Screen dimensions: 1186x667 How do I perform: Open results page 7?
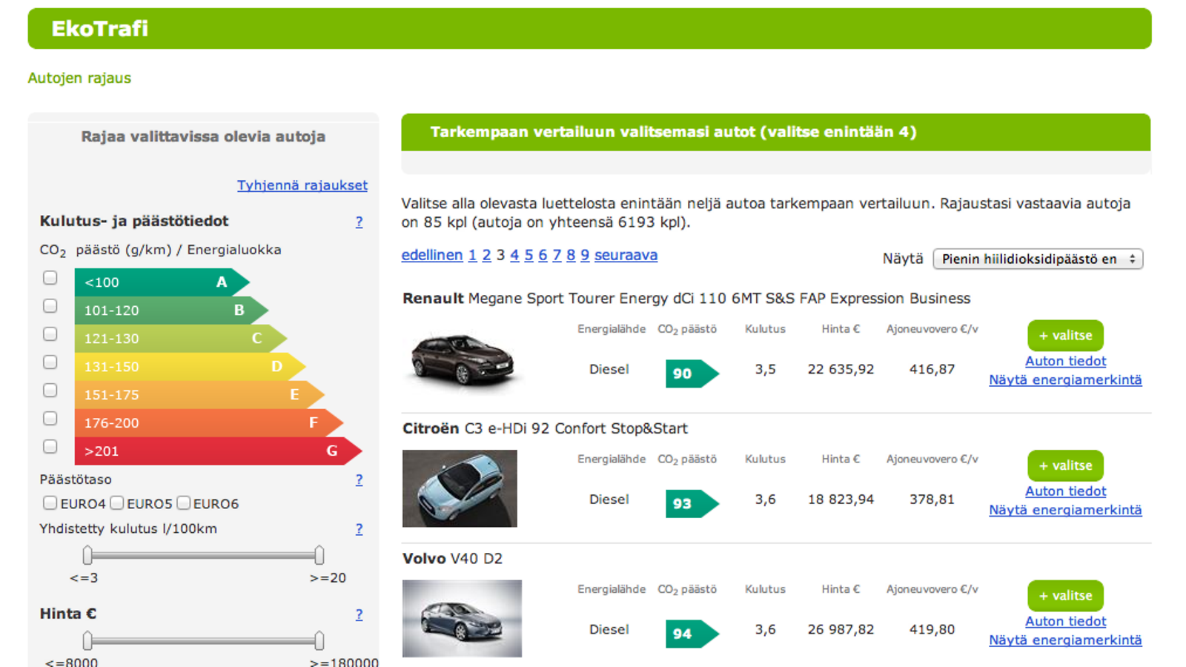click(557, 255)
